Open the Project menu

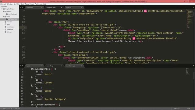click(32, 4)
